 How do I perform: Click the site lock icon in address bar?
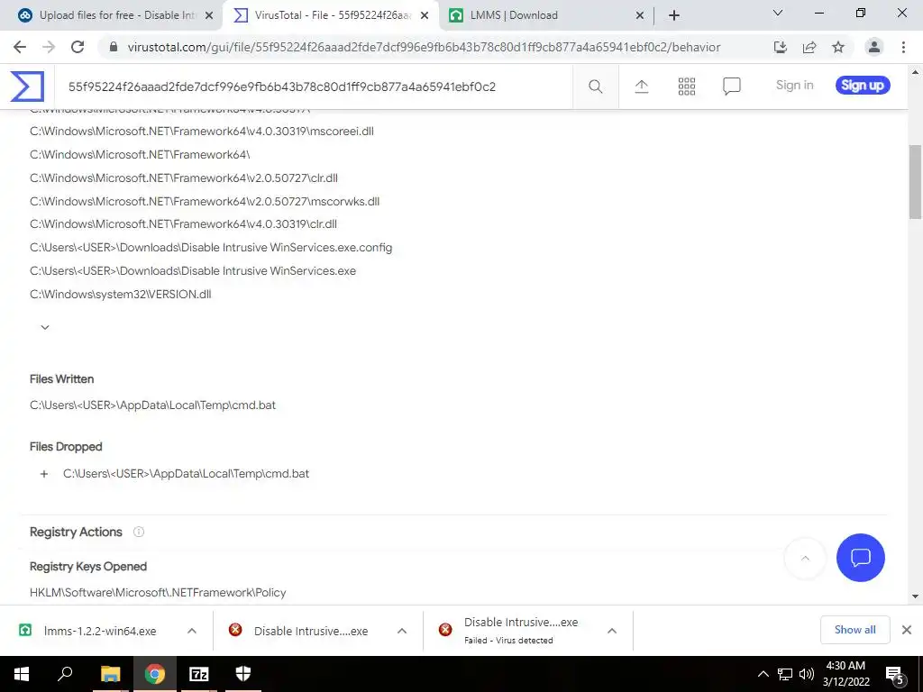tap(114, 47)
